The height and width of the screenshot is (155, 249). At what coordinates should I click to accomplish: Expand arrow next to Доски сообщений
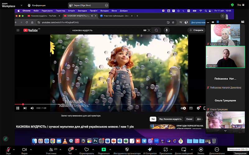(192, 149)
